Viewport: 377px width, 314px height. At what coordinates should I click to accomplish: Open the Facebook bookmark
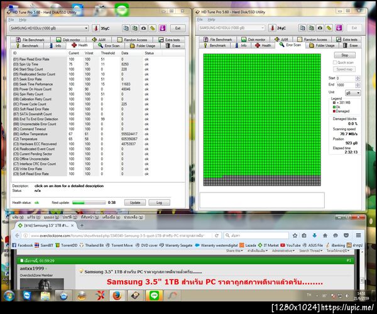point(23,245)
